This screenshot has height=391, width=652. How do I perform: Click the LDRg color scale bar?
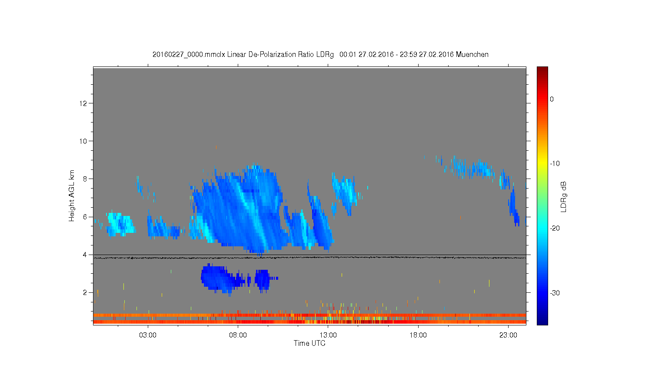[x=542, y=195]
